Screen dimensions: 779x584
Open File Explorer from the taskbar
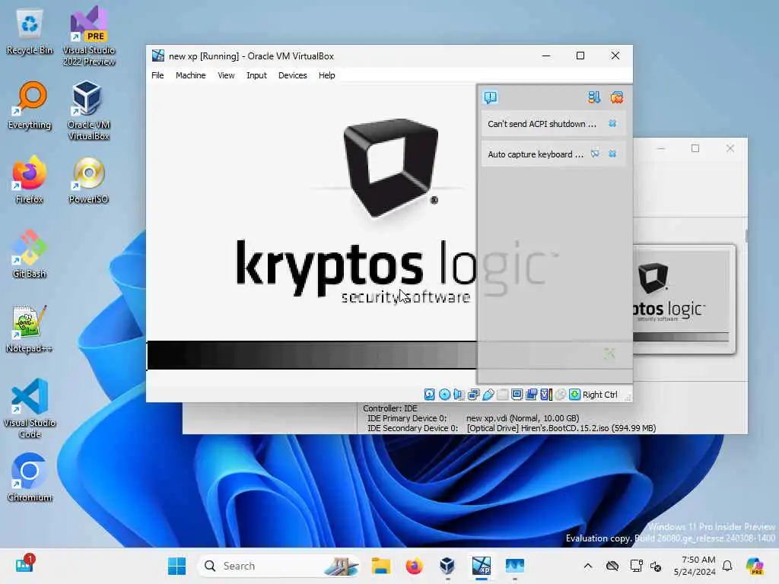coord(381,566)
